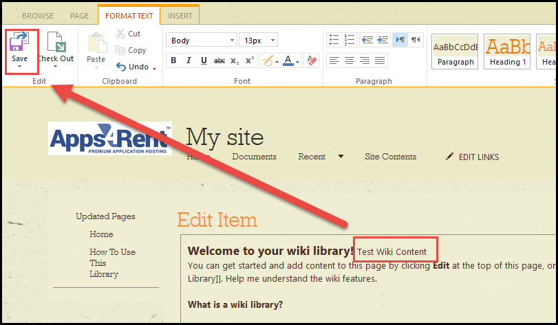Viewport: 558px width, 325px height.
Task: Set right-to-left text direction
Action: tap(416, 40)
